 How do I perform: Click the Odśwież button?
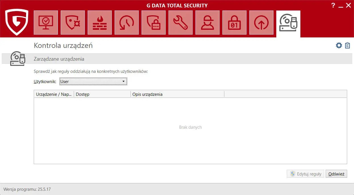336,174
